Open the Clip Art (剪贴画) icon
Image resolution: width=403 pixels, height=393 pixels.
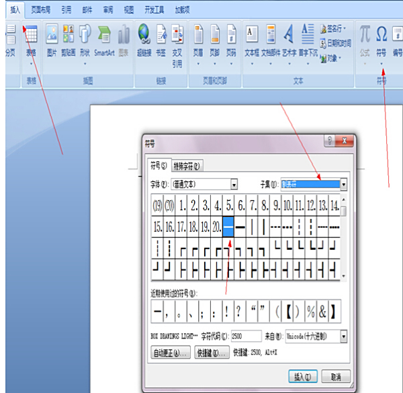click(x=69, y=34)
